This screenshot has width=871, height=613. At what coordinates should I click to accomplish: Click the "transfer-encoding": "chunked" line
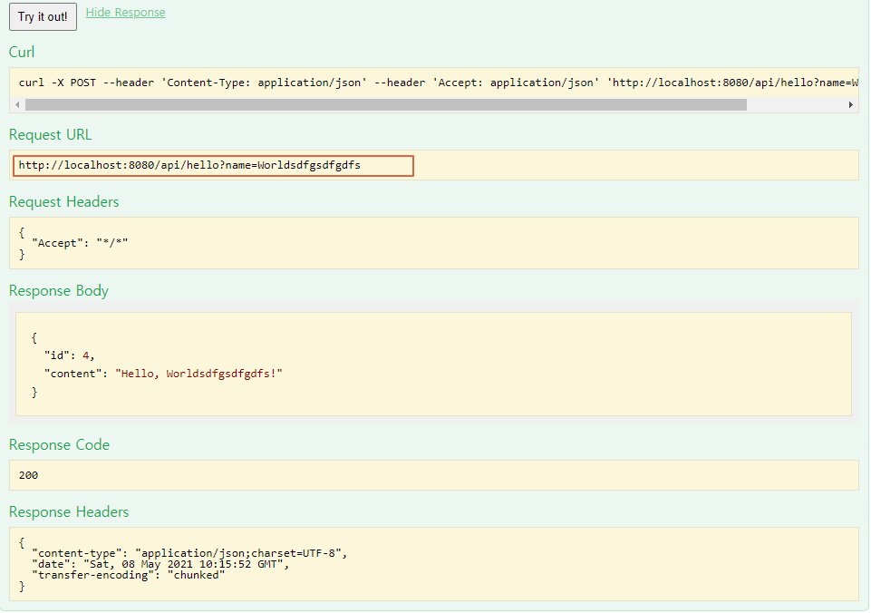click(x=129, y=575)
